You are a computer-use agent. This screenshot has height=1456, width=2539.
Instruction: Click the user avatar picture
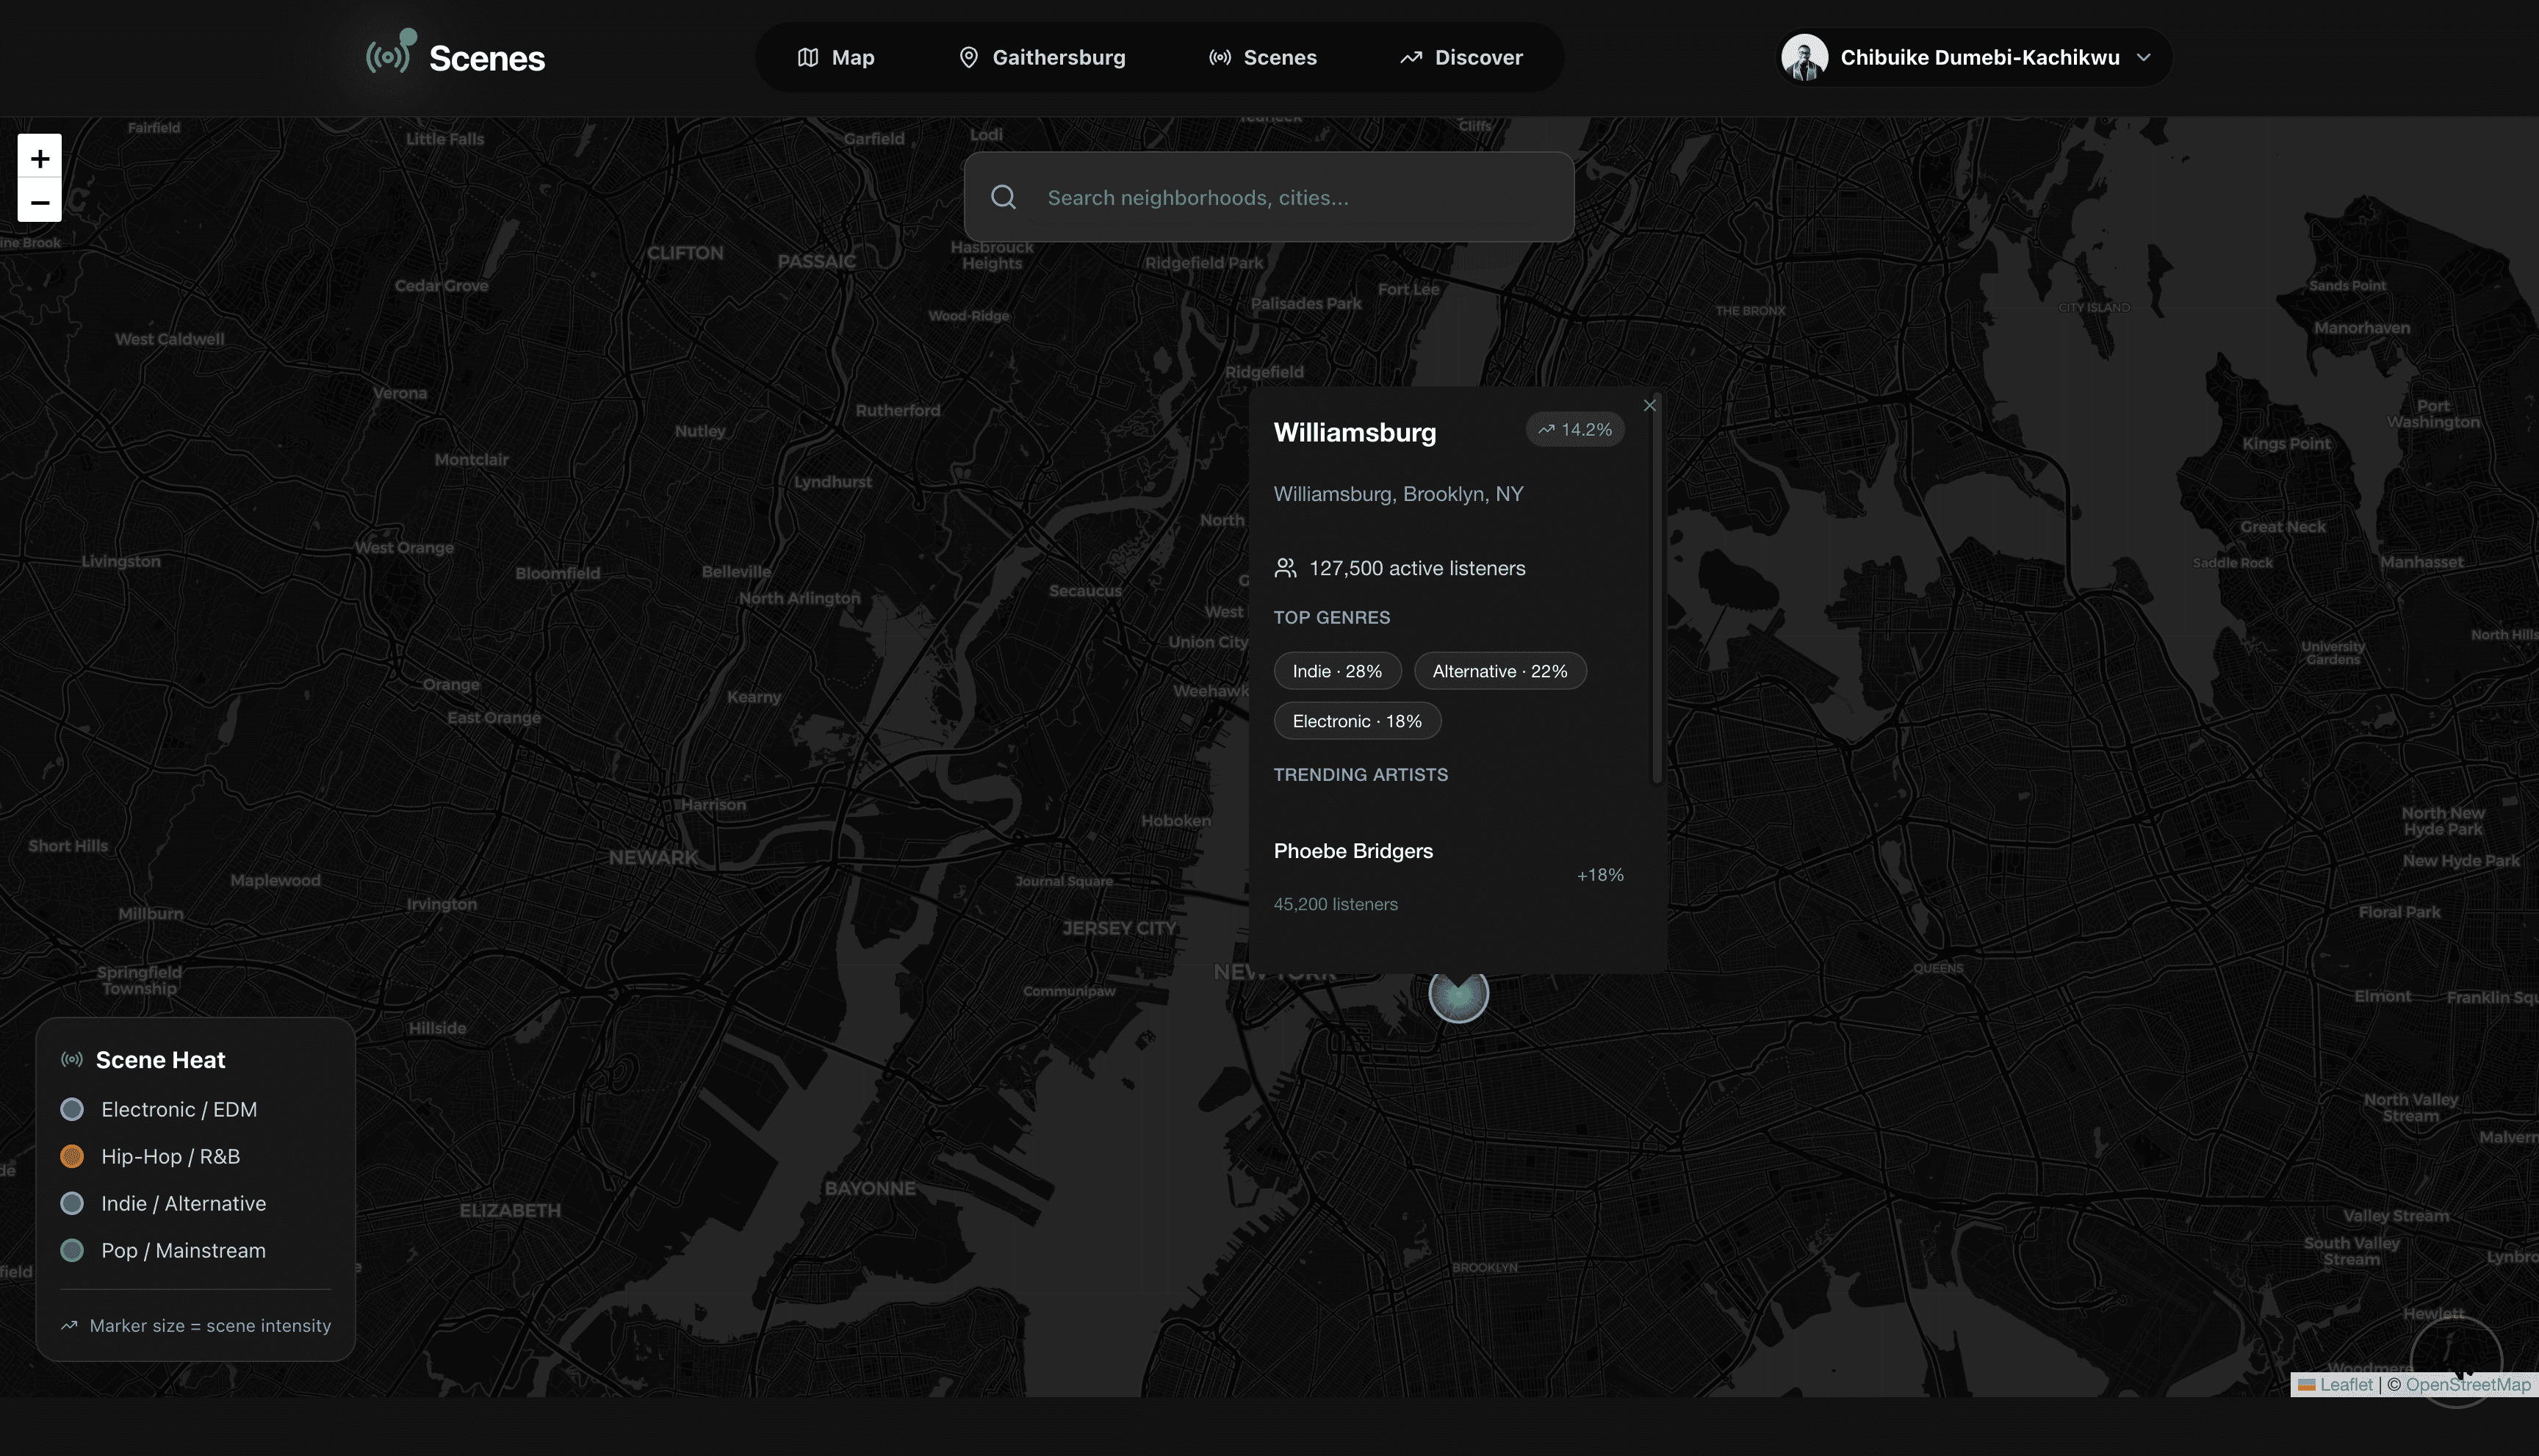click(x=1804, y=57)
